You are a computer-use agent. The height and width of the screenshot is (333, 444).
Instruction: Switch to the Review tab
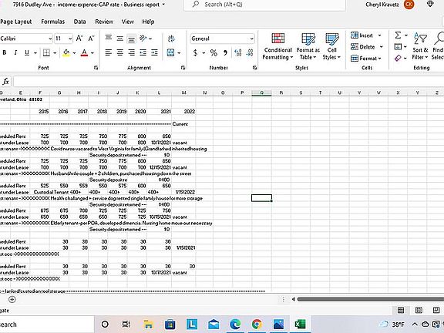[104, 22]
